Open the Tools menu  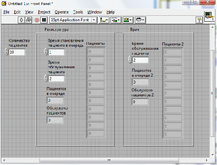coord(78,12)
